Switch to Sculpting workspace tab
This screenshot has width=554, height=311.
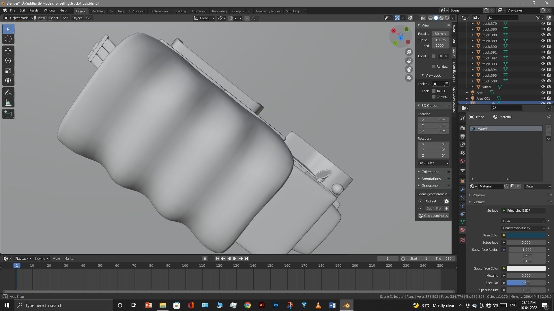117,11
